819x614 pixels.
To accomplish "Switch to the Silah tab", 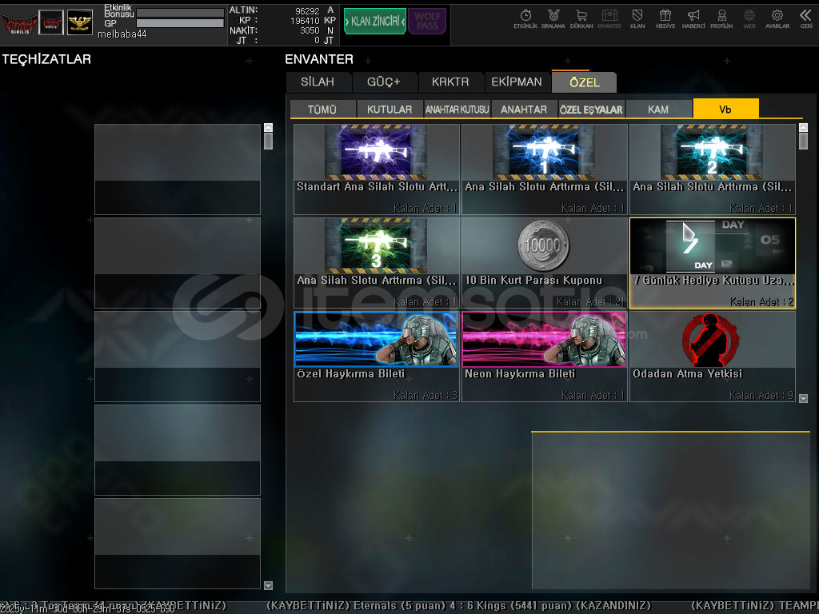I will click(x=319, y=82).
